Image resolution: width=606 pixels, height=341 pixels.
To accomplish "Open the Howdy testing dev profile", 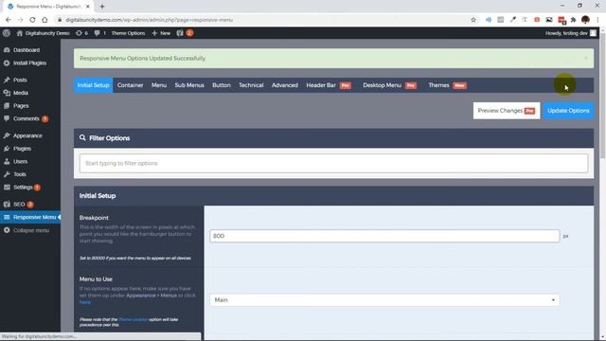I will pyautogui.click(x=570, y=33).
